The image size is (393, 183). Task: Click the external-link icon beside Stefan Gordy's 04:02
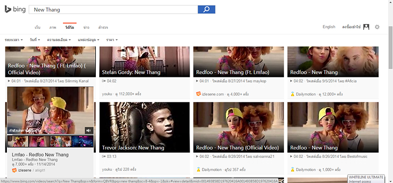(x=104, y=81)
